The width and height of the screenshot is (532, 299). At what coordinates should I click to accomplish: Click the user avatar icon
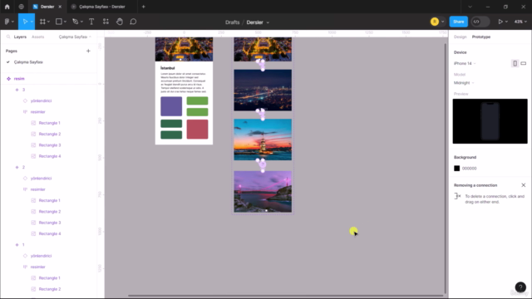click(435, 22)
